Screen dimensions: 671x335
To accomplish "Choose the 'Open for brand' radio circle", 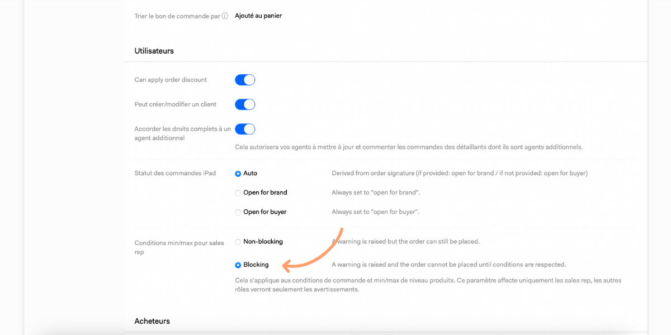I will tap(238, 193).
